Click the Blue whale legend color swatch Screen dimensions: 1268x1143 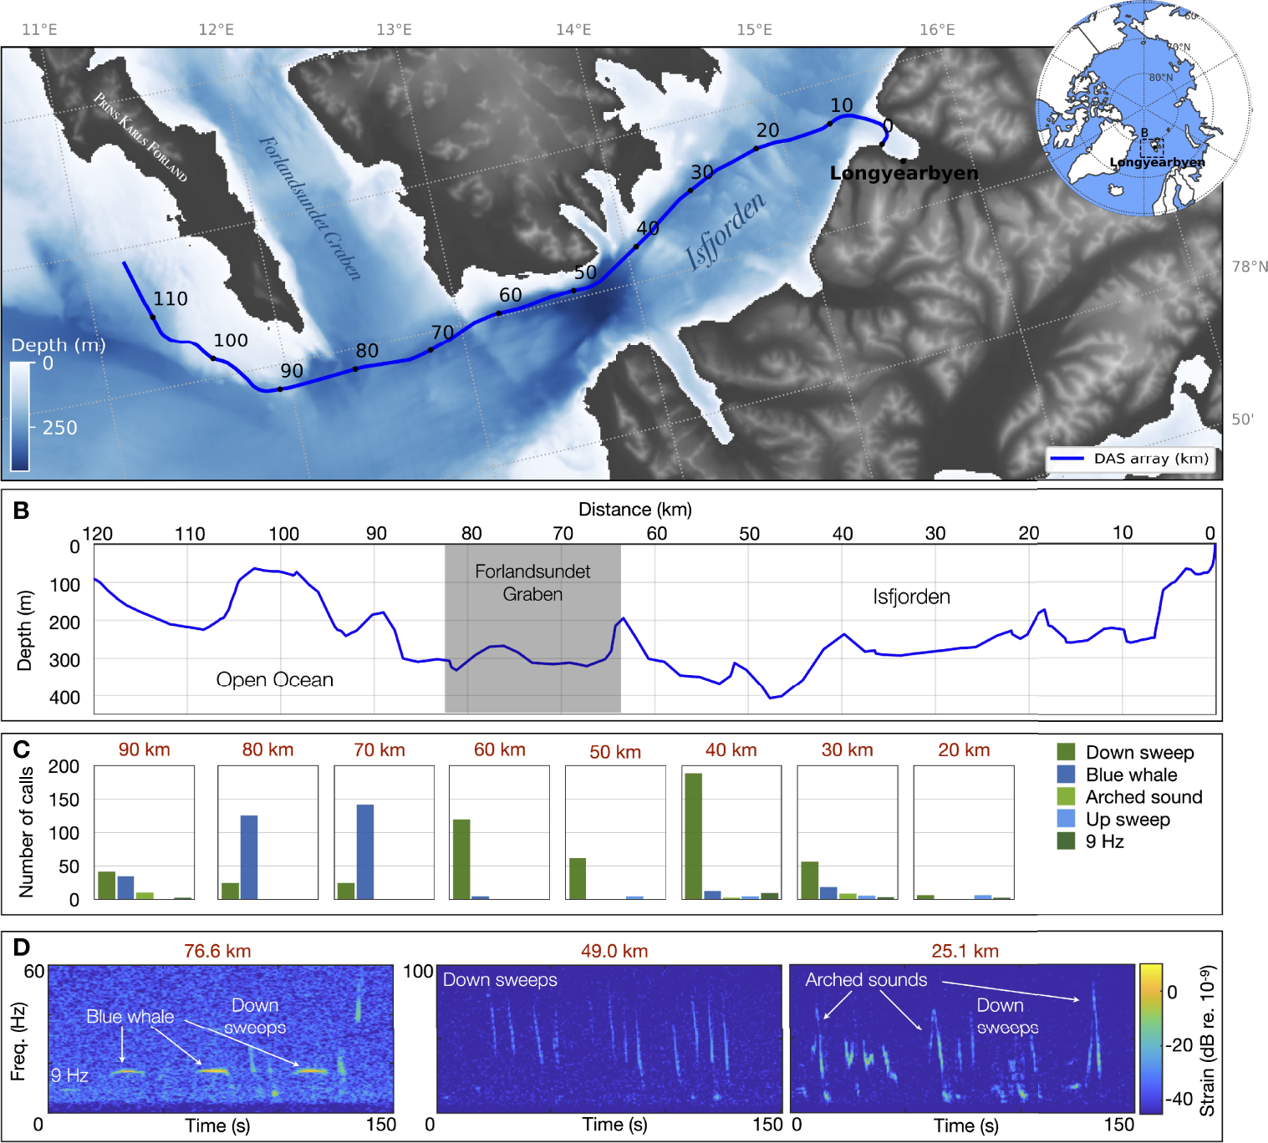1066,775
